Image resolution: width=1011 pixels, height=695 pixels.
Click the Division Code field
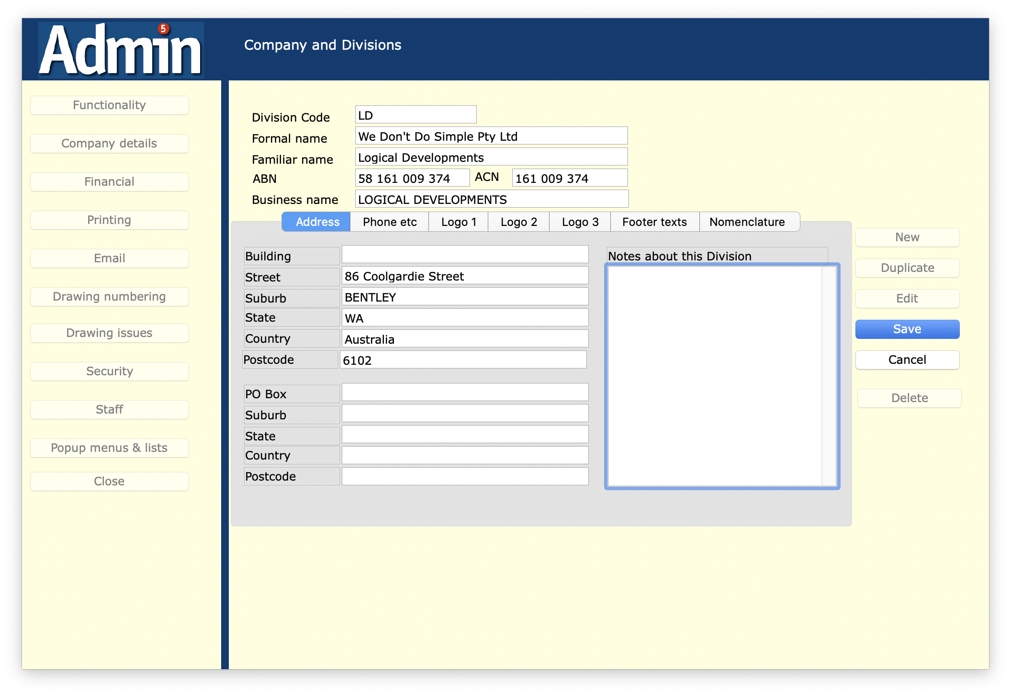[415, 115]
